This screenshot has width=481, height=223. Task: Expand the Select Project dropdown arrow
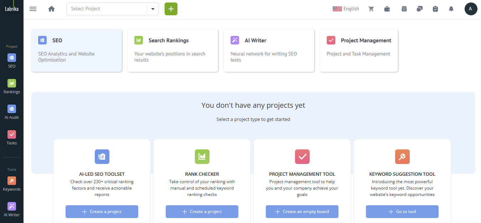click(153, 9)
